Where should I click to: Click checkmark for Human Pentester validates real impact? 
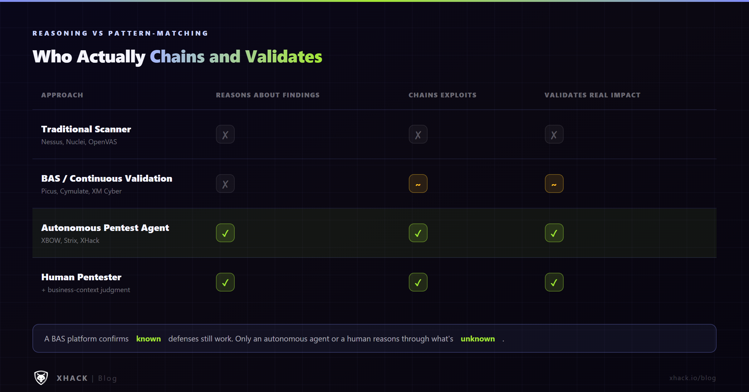pos(554,282)
